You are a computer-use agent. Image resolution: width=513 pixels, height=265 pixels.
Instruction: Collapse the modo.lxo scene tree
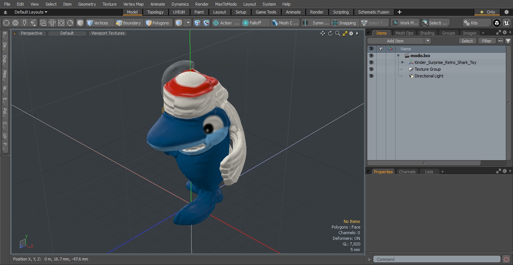point(398,56)
